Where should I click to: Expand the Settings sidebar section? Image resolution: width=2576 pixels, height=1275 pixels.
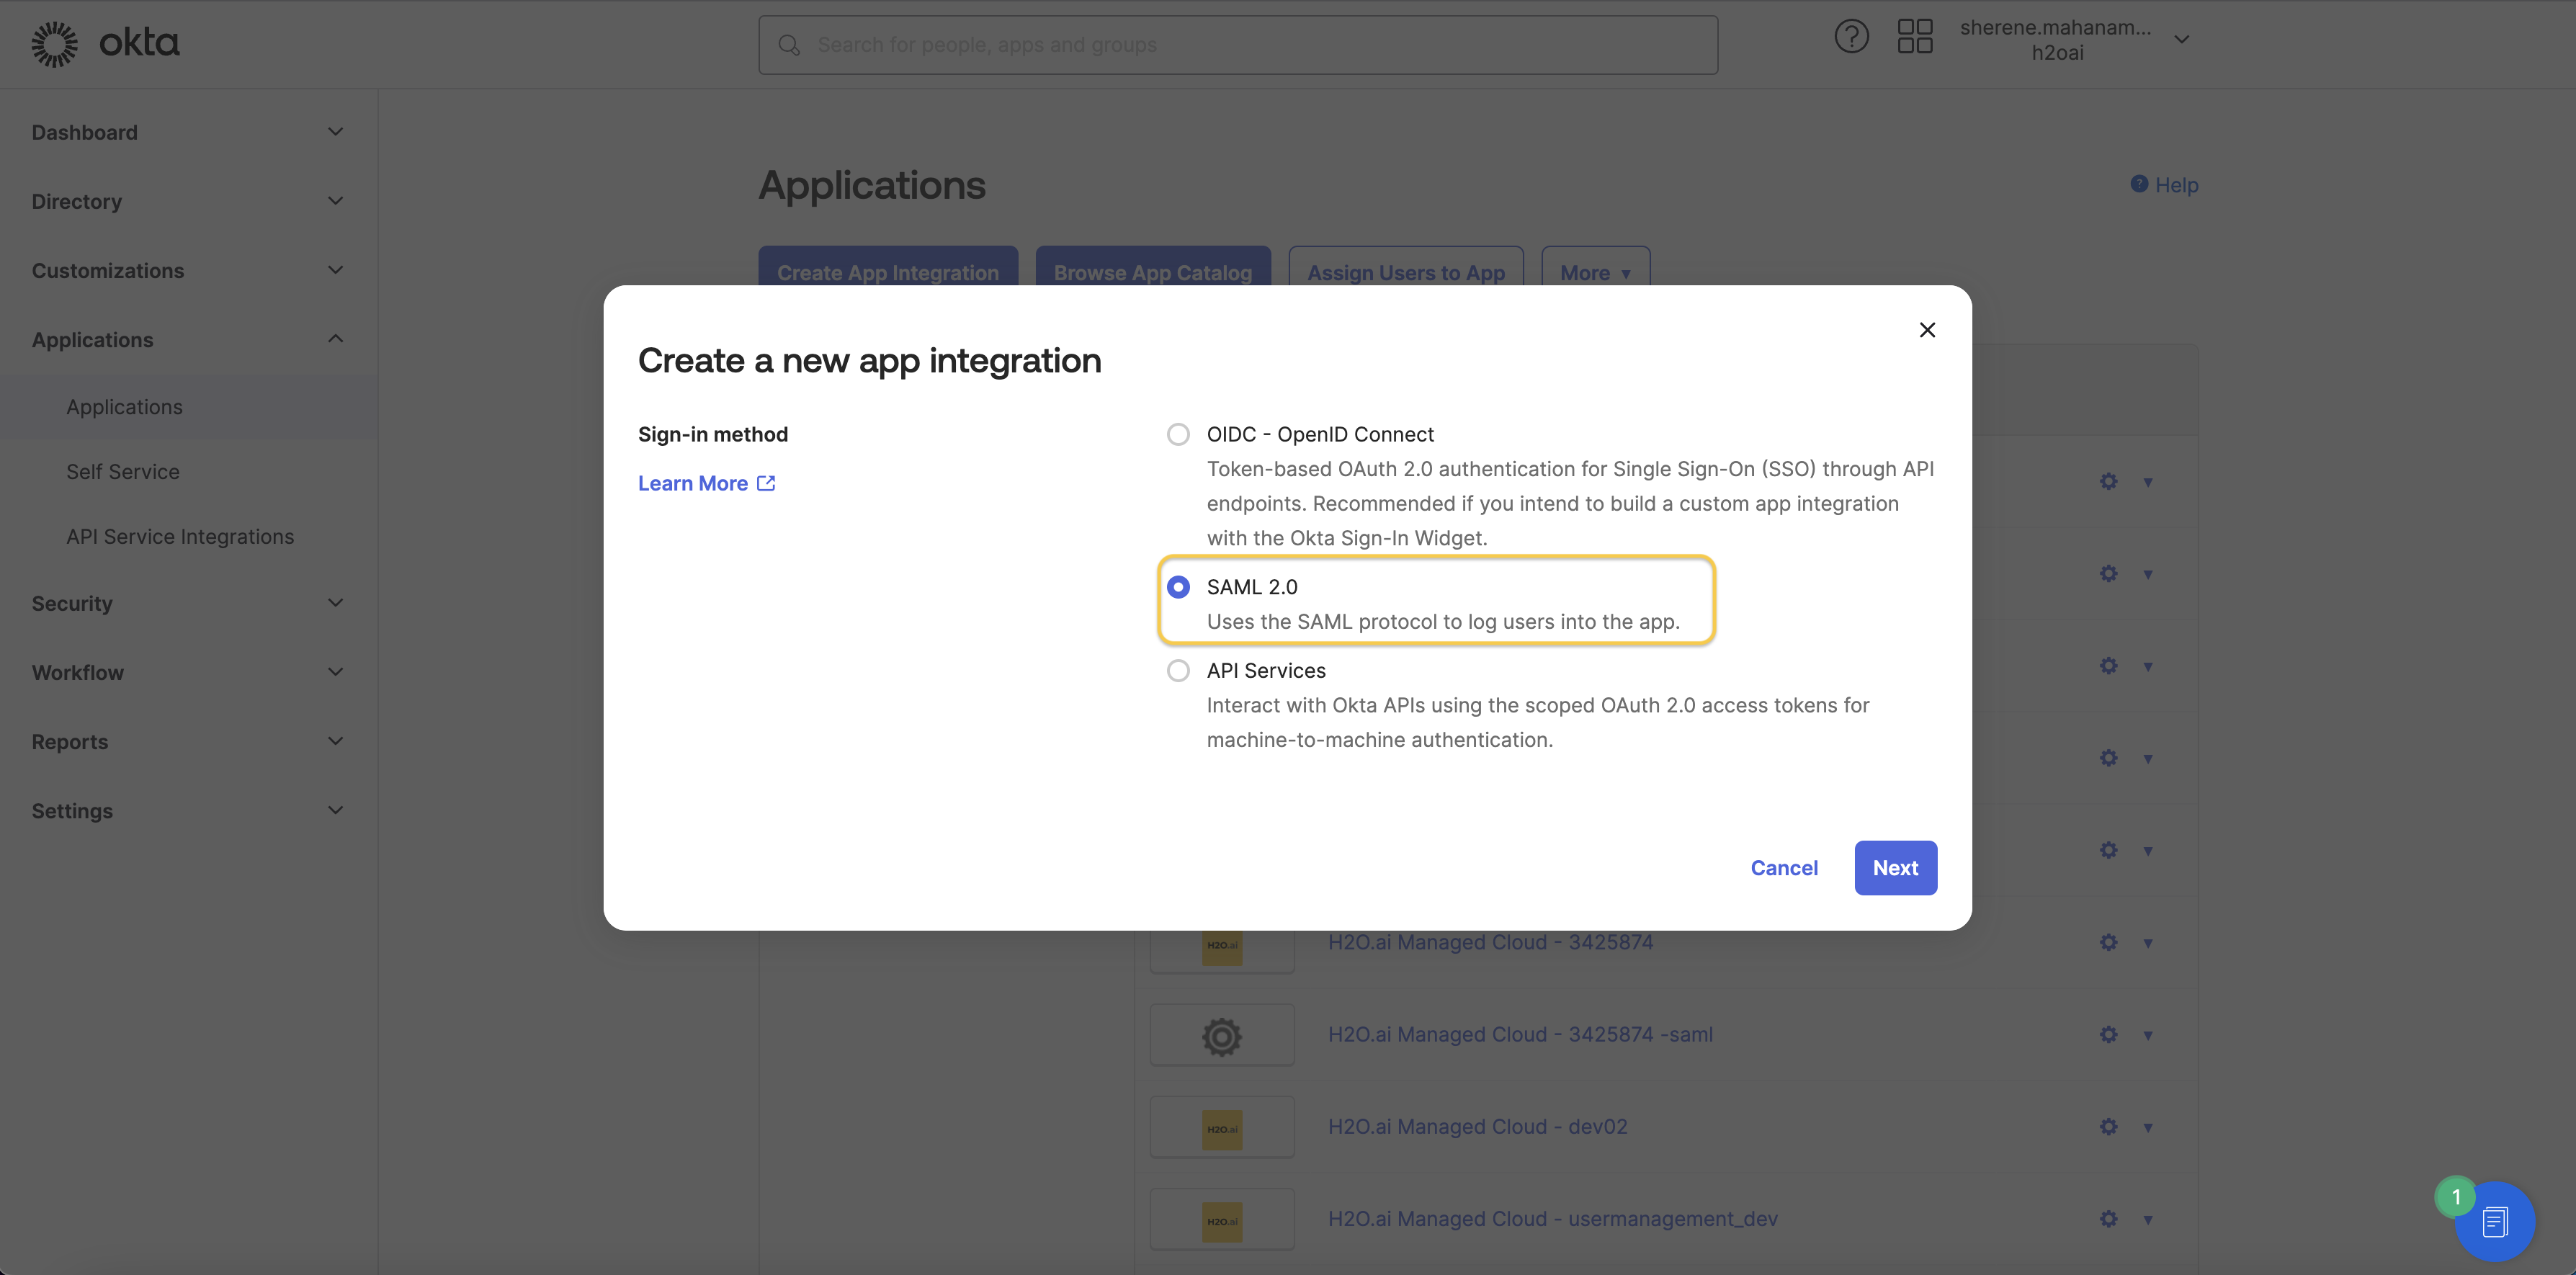tap(189, 810)
